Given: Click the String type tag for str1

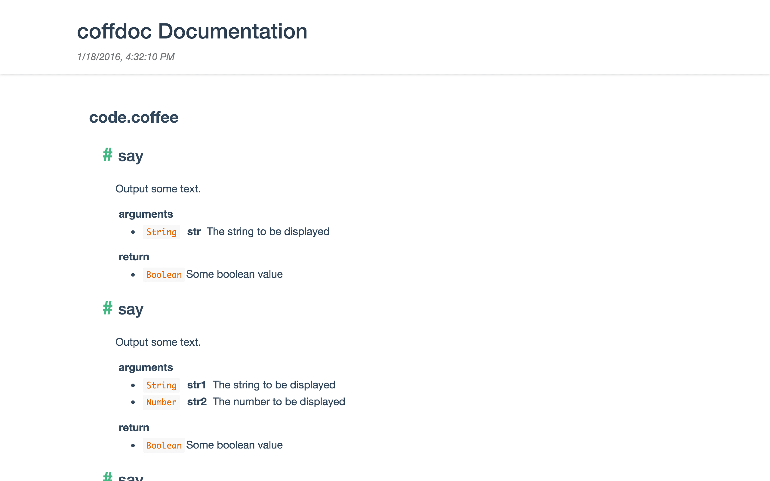Looking at the screenshot, I should click(161, 385).
